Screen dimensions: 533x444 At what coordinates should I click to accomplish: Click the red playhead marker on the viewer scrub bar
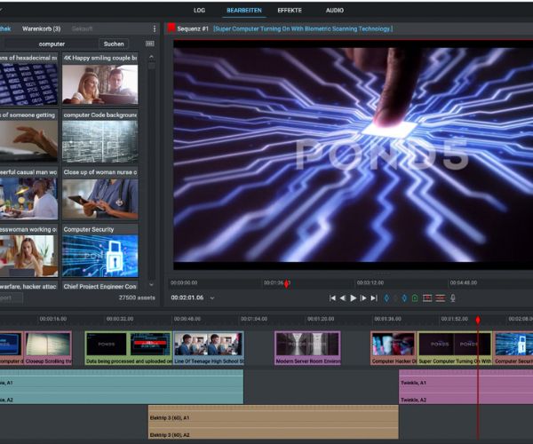(286, 284)
